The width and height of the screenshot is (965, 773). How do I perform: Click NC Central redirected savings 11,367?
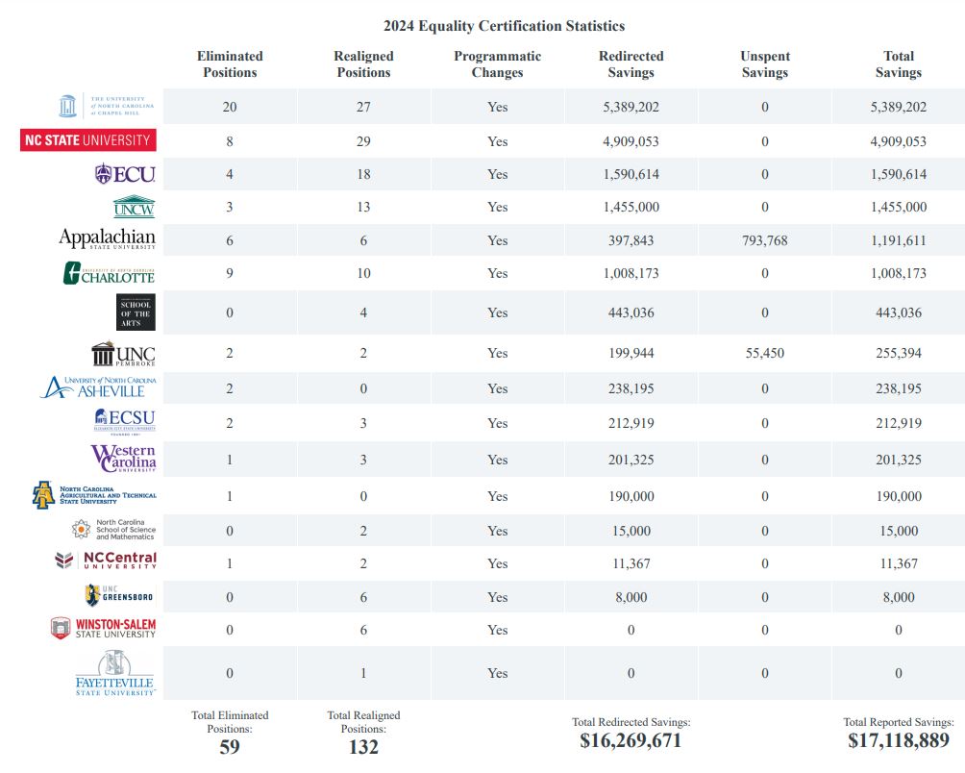click(631, 563)
